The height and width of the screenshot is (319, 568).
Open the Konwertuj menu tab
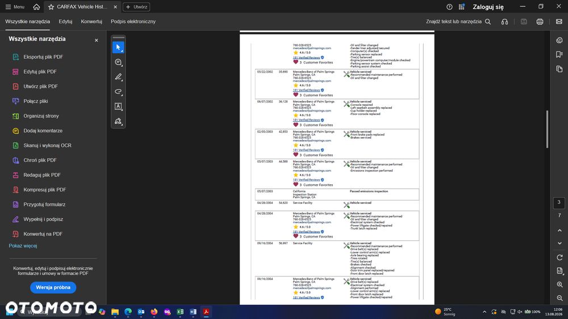[91, 22]
